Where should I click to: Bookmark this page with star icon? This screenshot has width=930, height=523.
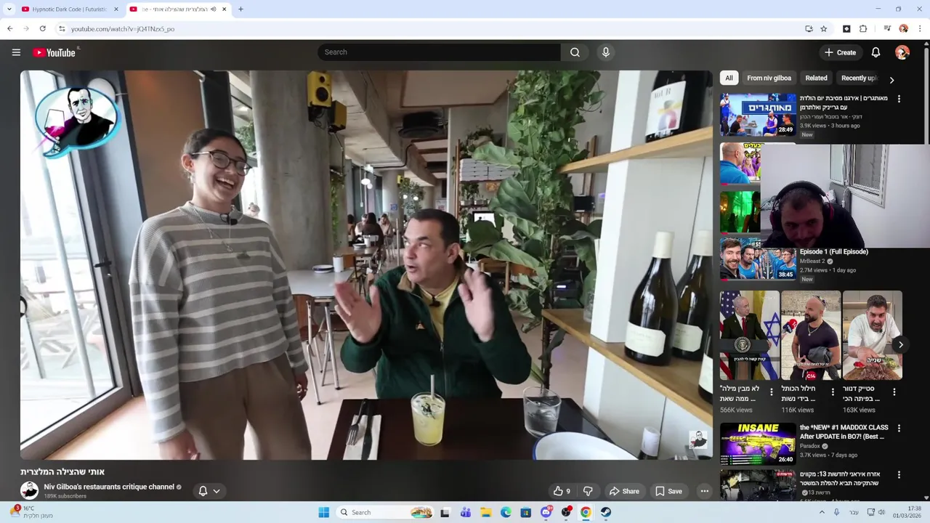(x=824, y=29)
